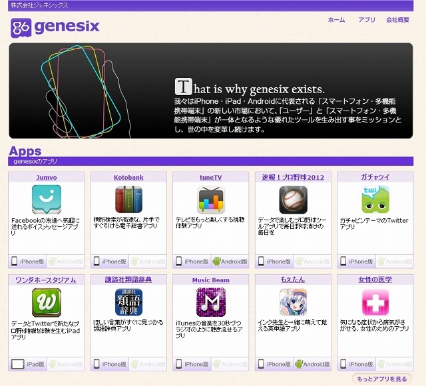The width and height of the screenshot is (426, 386).
Task: Click tuneTV's iPhone版 button
Action: pyautogui.click(x=192, y=262)
